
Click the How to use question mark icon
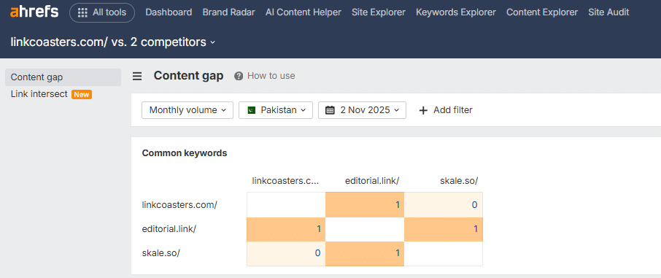[x=239, y=76]
